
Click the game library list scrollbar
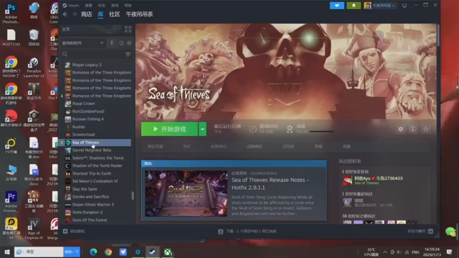tap(133, 196)
